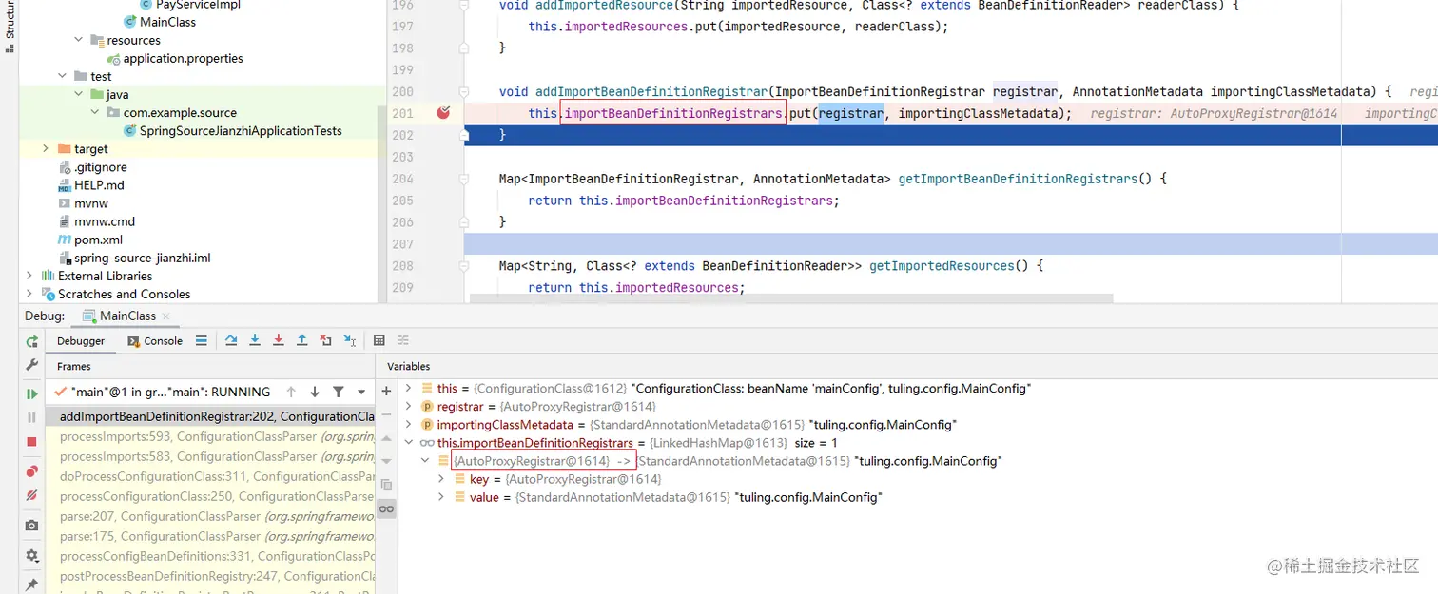Step into button in debugger toolbar
The width and height of the screenshot is (1438, 594).
pyautogui.click(x=255, y=340)
